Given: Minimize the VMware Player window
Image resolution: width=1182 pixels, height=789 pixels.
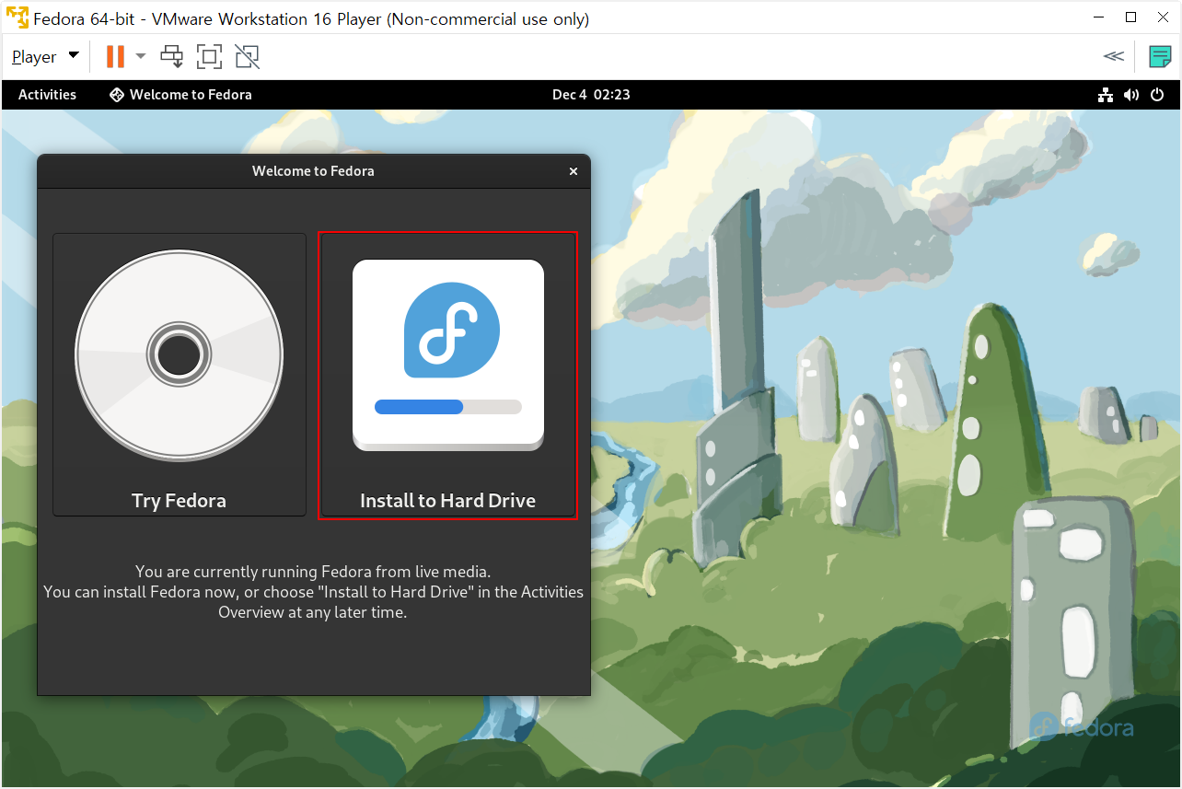Looking at the screenshot, I should (x=1097, y=17).
